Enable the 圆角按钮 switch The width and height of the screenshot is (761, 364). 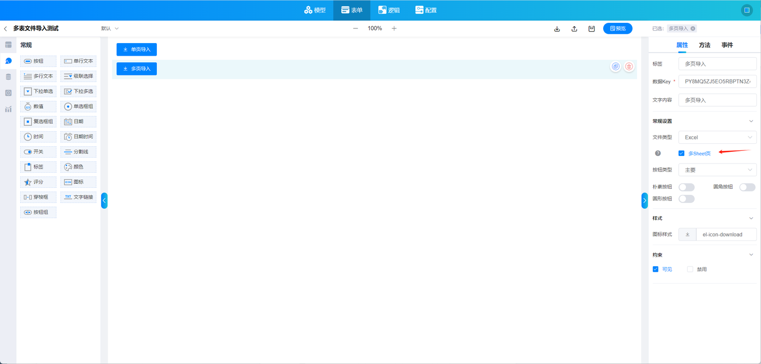[747, 187]
